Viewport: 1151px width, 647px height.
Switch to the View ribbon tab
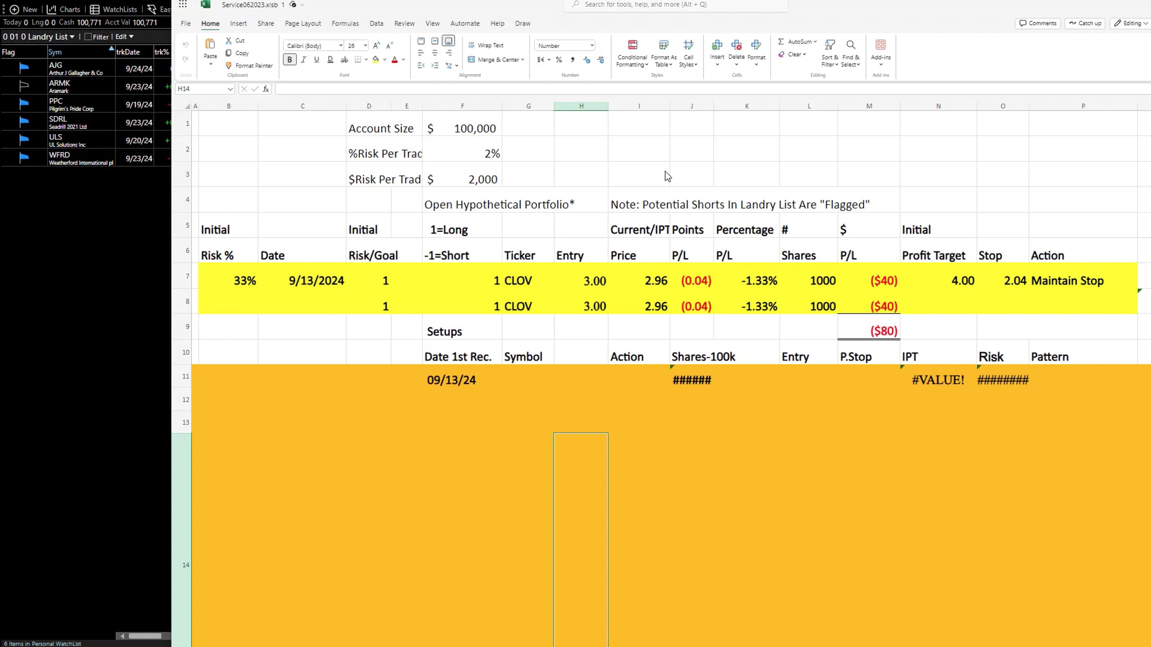coord(432,23)
